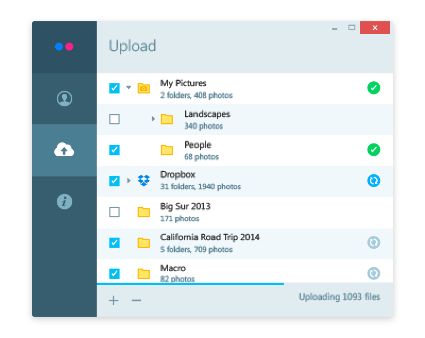
Task: Add a folder with plus button
Action: (x=114, y=300)
